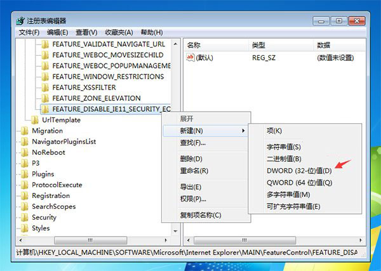
Task: Open the 编辑(E) menu
Action: pos(57,32)
